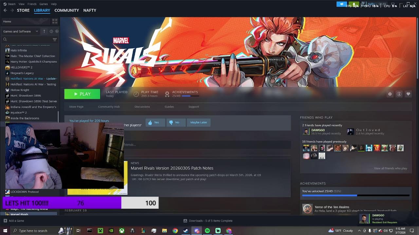
Task: Open the View menu
Action: click(22, 4)
